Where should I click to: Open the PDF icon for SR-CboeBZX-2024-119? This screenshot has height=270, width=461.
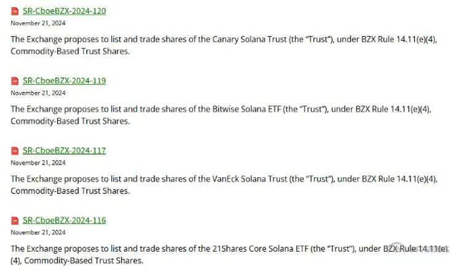pos(15,81)
